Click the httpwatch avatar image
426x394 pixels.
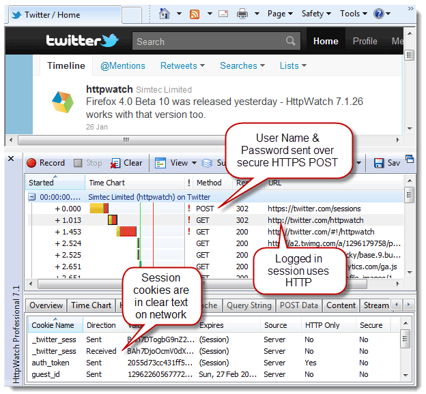tap(63, 102)
